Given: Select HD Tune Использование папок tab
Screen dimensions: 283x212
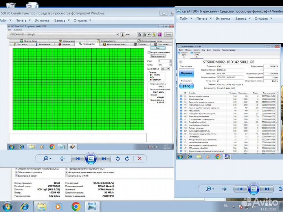Looking at the screenshot, I should pyautogui.click(x=114, y=44).
